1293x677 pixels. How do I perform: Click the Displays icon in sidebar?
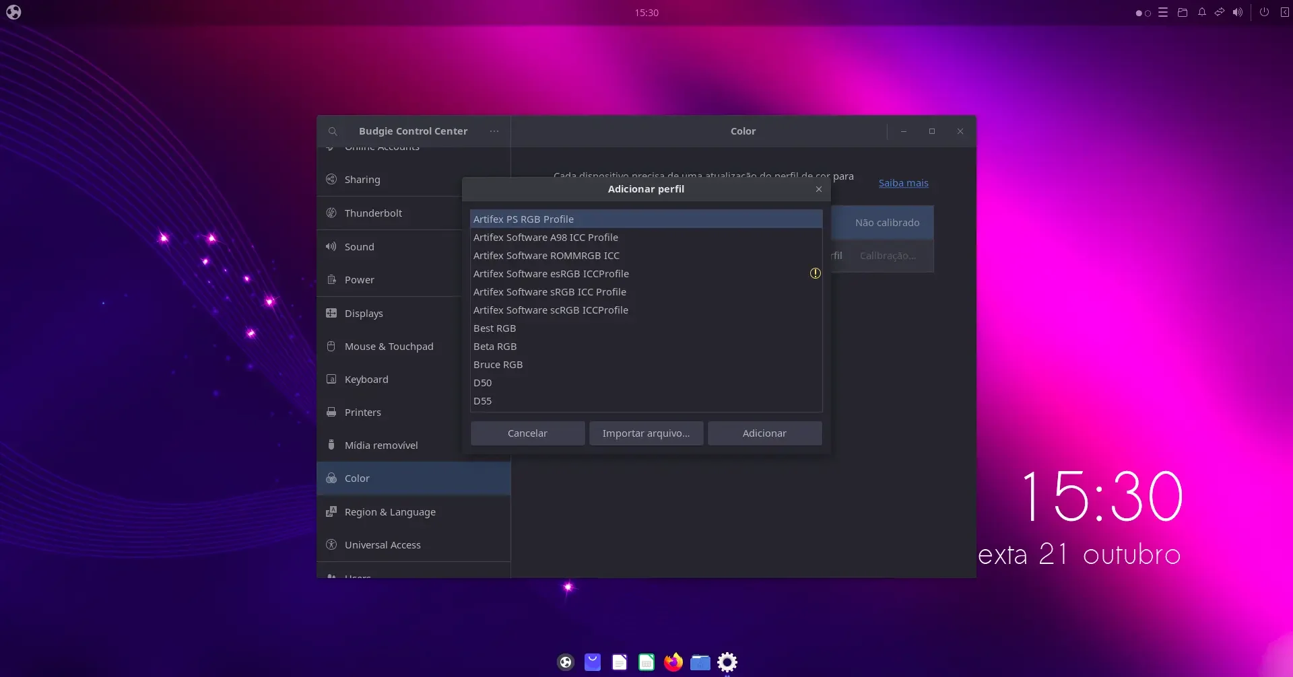pos(331,313)
